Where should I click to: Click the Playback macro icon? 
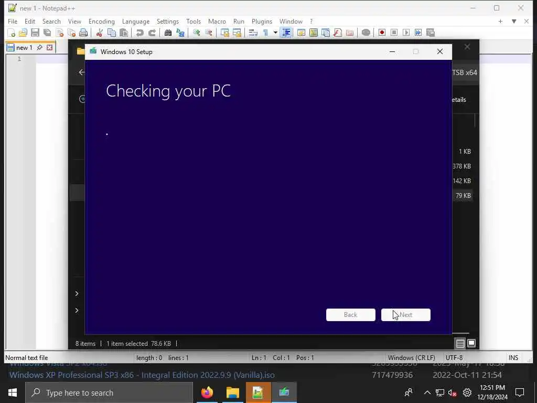coord(406,33)
